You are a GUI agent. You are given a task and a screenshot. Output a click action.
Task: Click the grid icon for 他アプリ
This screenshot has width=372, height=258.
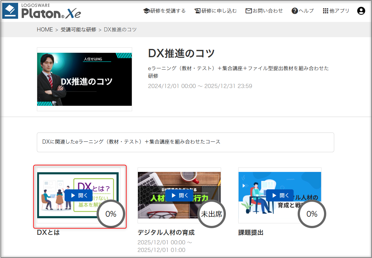point(326,11)
